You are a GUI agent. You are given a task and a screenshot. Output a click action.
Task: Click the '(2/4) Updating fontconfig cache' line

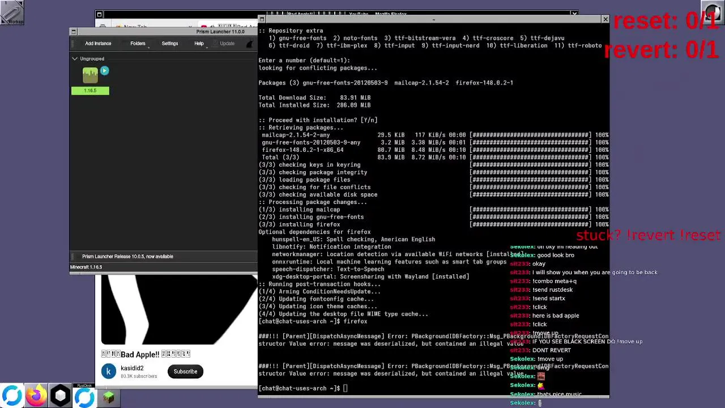pyautogui.click(x=316, y=299)
